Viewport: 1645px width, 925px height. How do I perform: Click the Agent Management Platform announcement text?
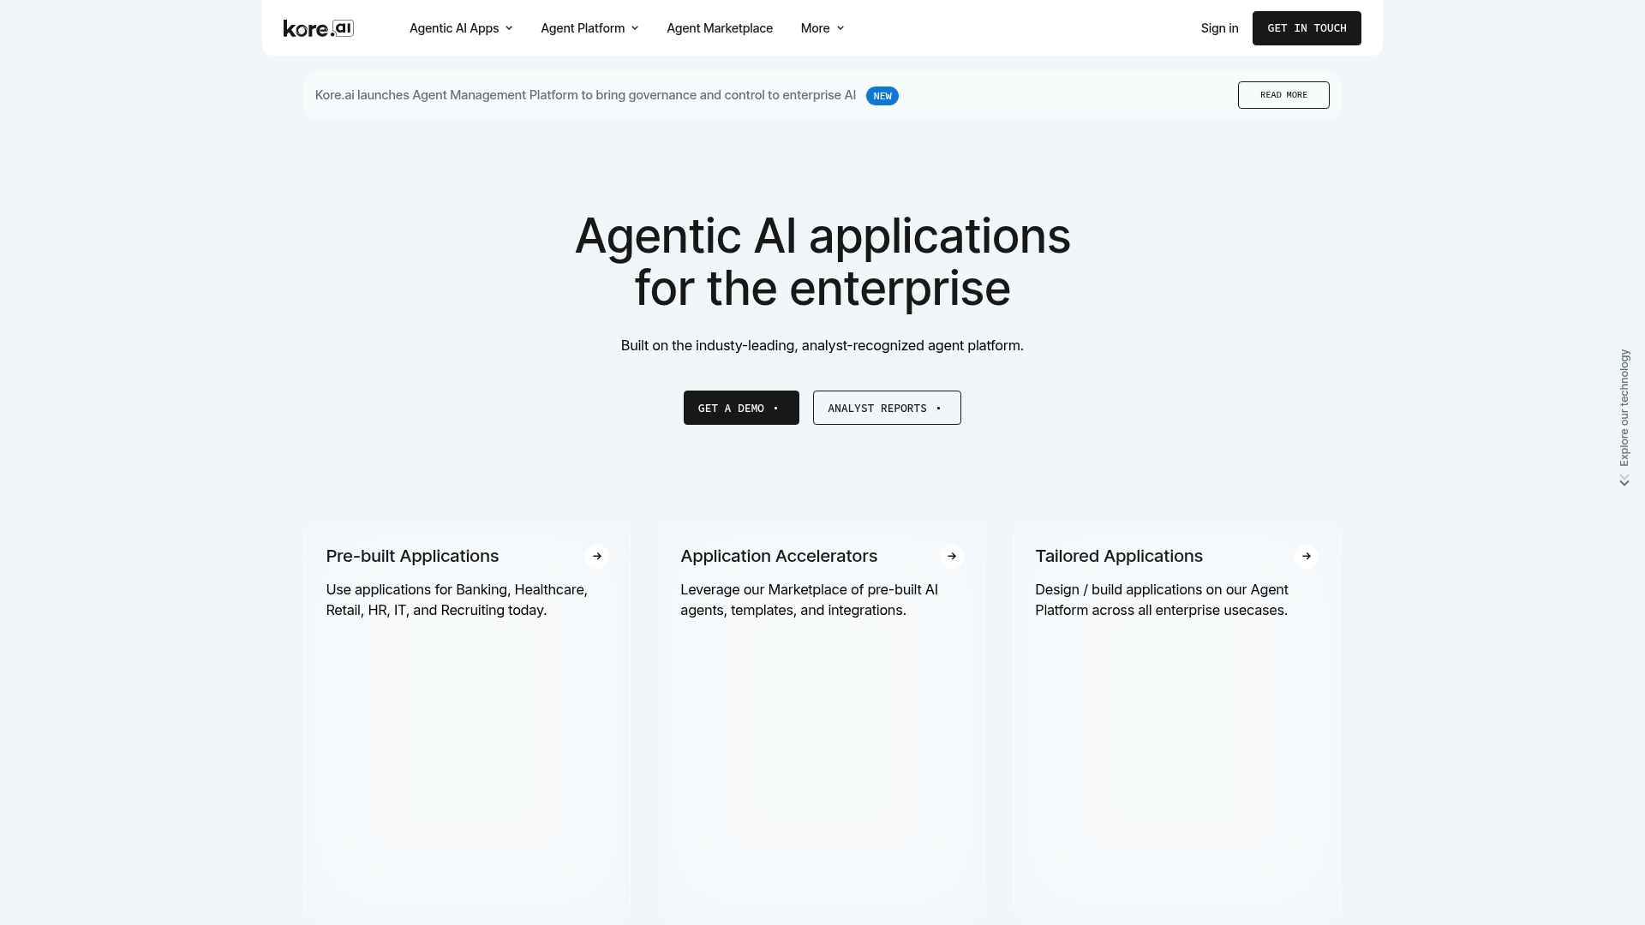click(585, 95)
